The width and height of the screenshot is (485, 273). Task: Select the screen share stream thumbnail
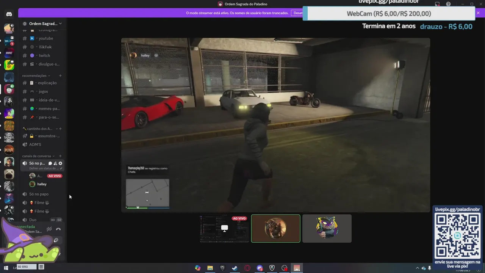(224, 228)
